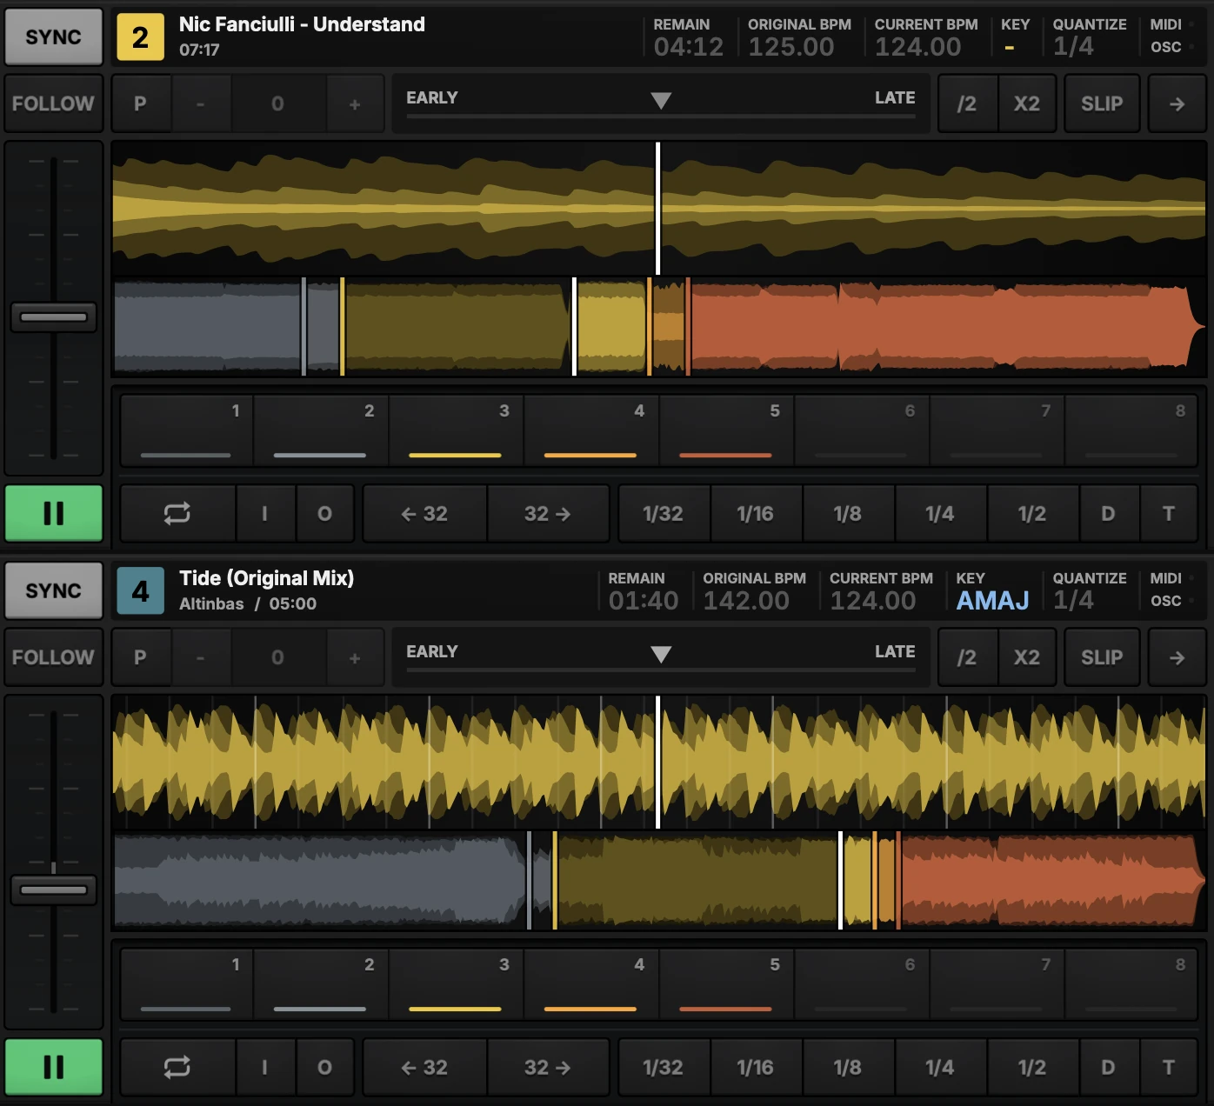Trigger hot cue 4 on deck 4
Screen dimensions: 1214x1106
(591, 985)
